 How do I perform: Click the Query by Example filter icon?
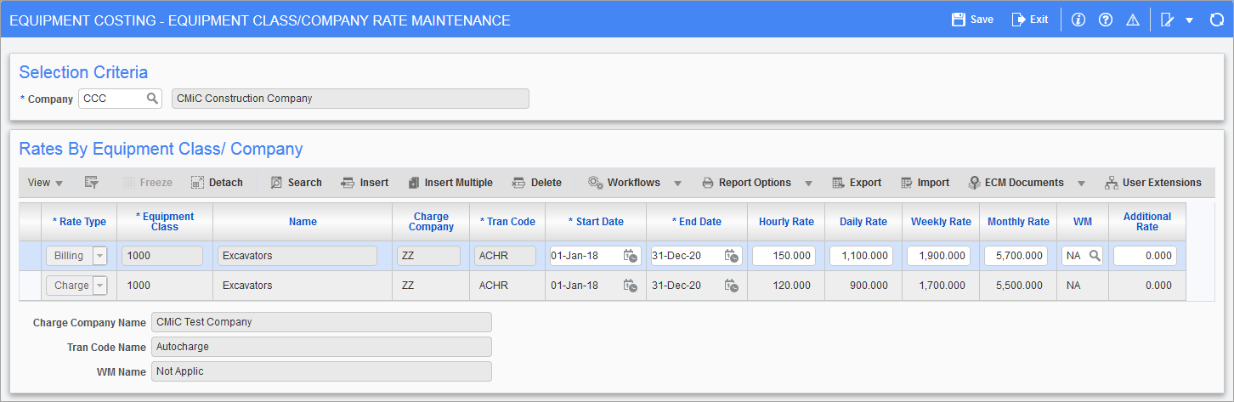[92, 183]
